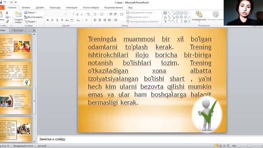Toggle italic К formatting
This screenshot has height=148, width=263.
(x=52, y=20)
